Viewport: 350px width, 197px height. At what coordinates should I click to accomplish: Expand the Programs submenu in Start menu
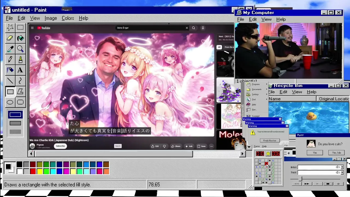pyautogui.click(x=257, y=84)
